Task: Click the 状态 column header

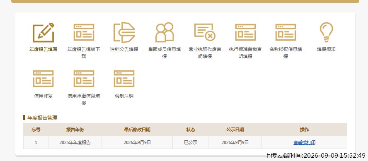Action: click(x=191, y=130)
